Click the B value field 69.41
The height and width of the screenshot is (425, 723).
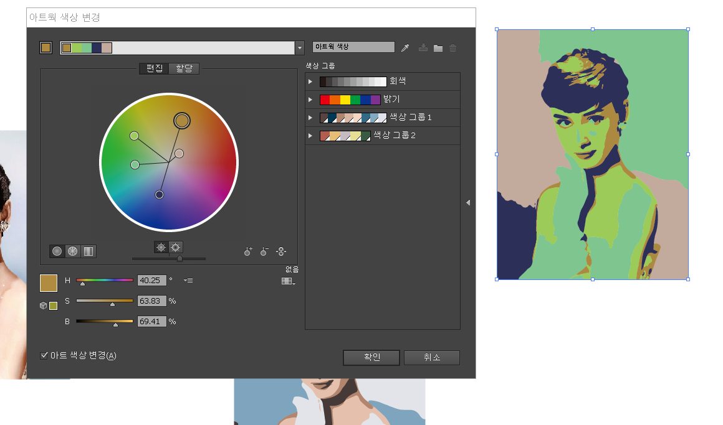(151, 322)
